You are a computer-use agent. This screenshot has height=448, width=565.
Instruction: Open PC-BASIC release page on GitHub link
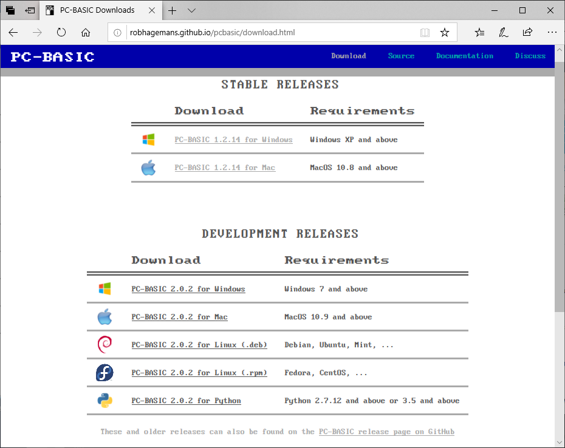pos(386,432)
